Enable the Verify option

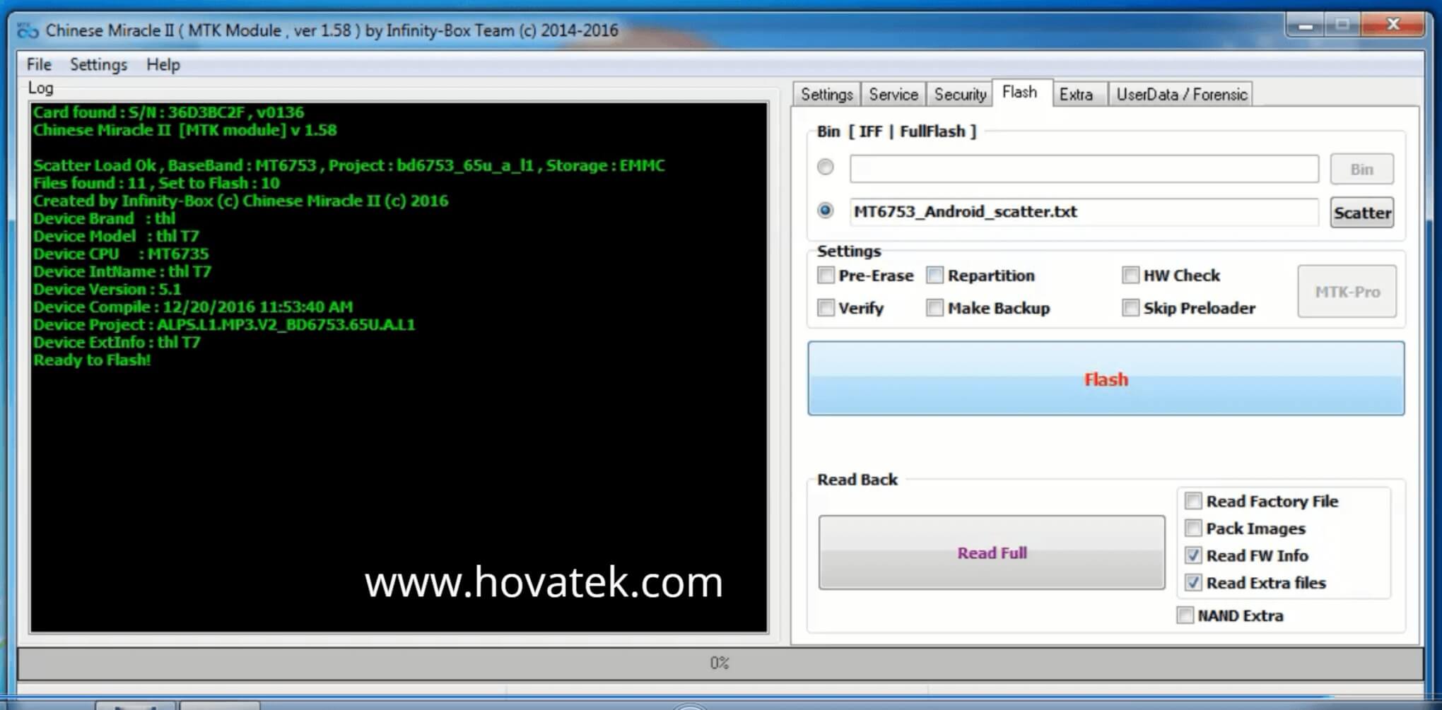pos(826,308)
